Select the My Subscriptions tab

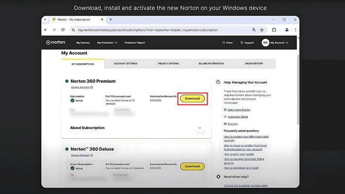pos(83,64)
